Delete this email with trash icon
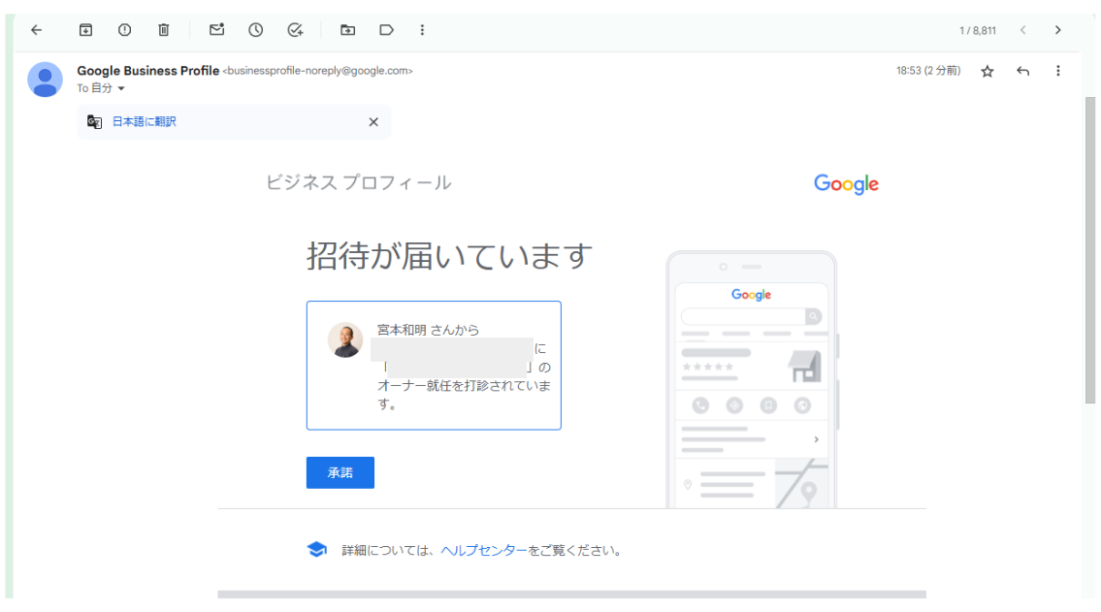1101x612 pixels. point(164,30)
